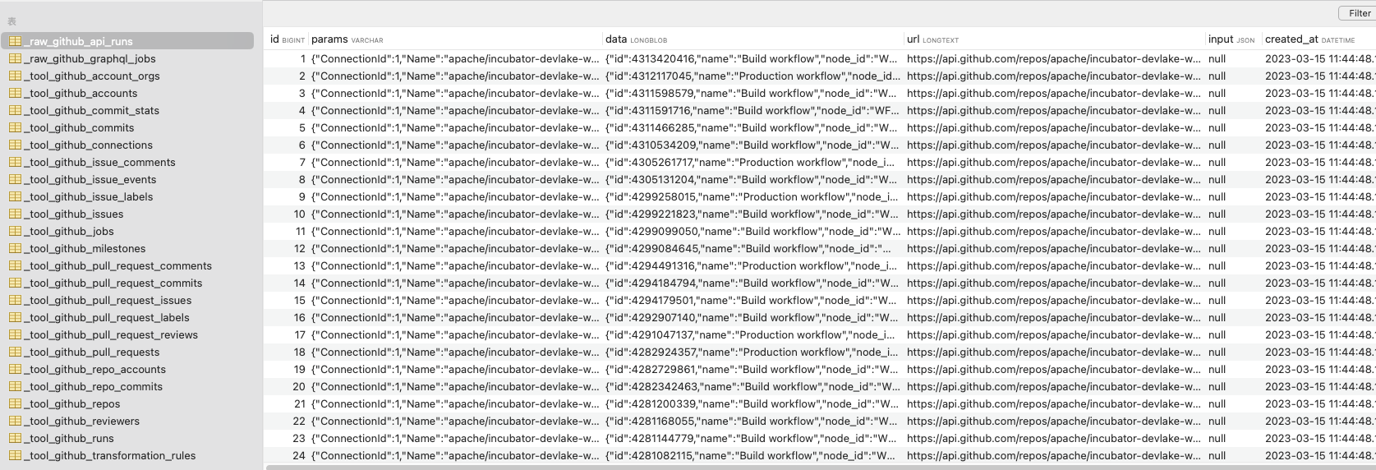Click table icon of _tool_github_pull_request_comments

pos(15,265)
